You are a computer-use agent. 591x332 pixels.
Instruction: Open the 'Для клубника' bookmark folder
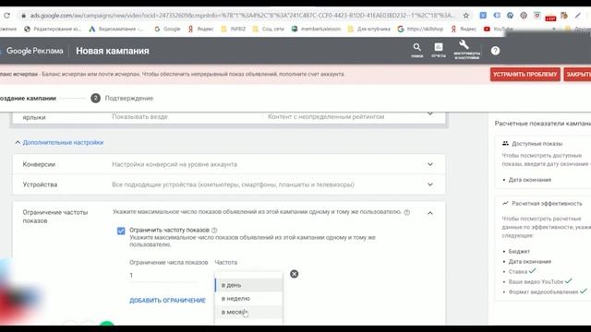tap(369, 29)
